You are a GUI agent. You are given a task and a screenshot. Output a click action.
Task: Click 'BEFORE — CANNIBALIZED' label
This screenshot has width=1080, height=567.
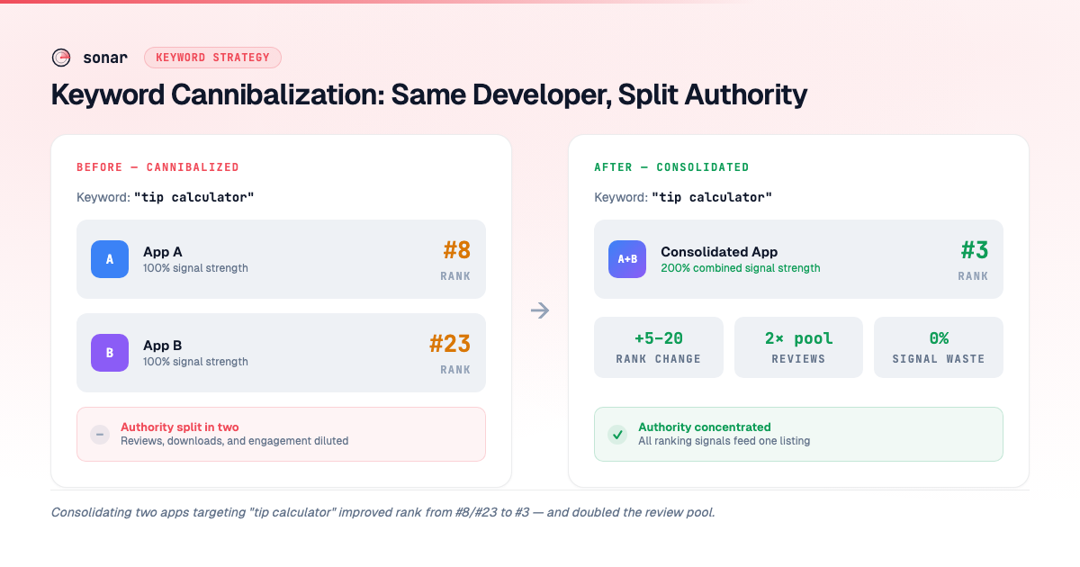pyautogui.click(x=157, y=167)
